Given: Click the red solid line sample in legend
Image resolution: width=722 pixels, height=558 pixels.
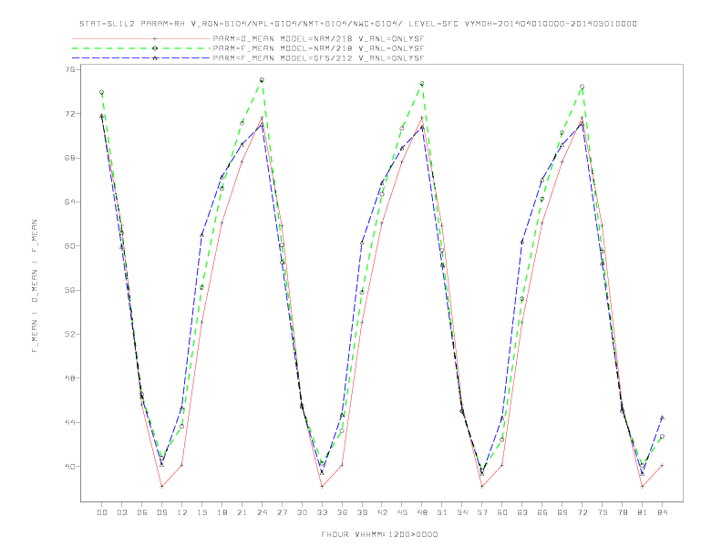Looking at the screenshot, I should [141, 38].
